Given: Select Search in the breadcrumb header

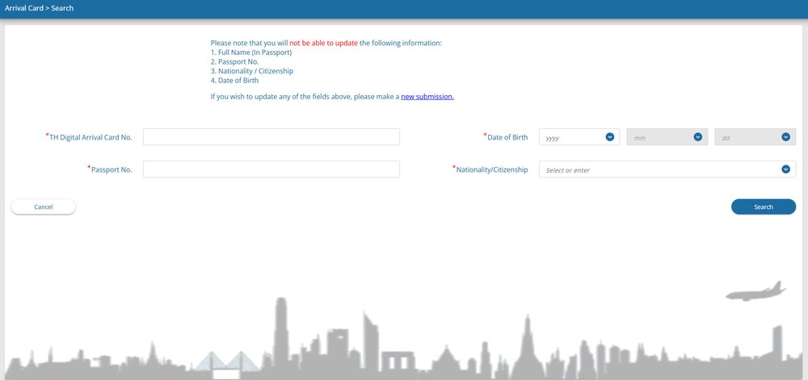Looking at the screenshot, I should coord(62,8).
